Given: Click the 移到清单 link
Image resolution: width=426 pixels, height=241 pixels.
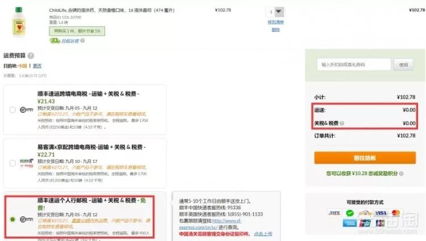Looking at the screenshot, I should [x=275, y=22].
